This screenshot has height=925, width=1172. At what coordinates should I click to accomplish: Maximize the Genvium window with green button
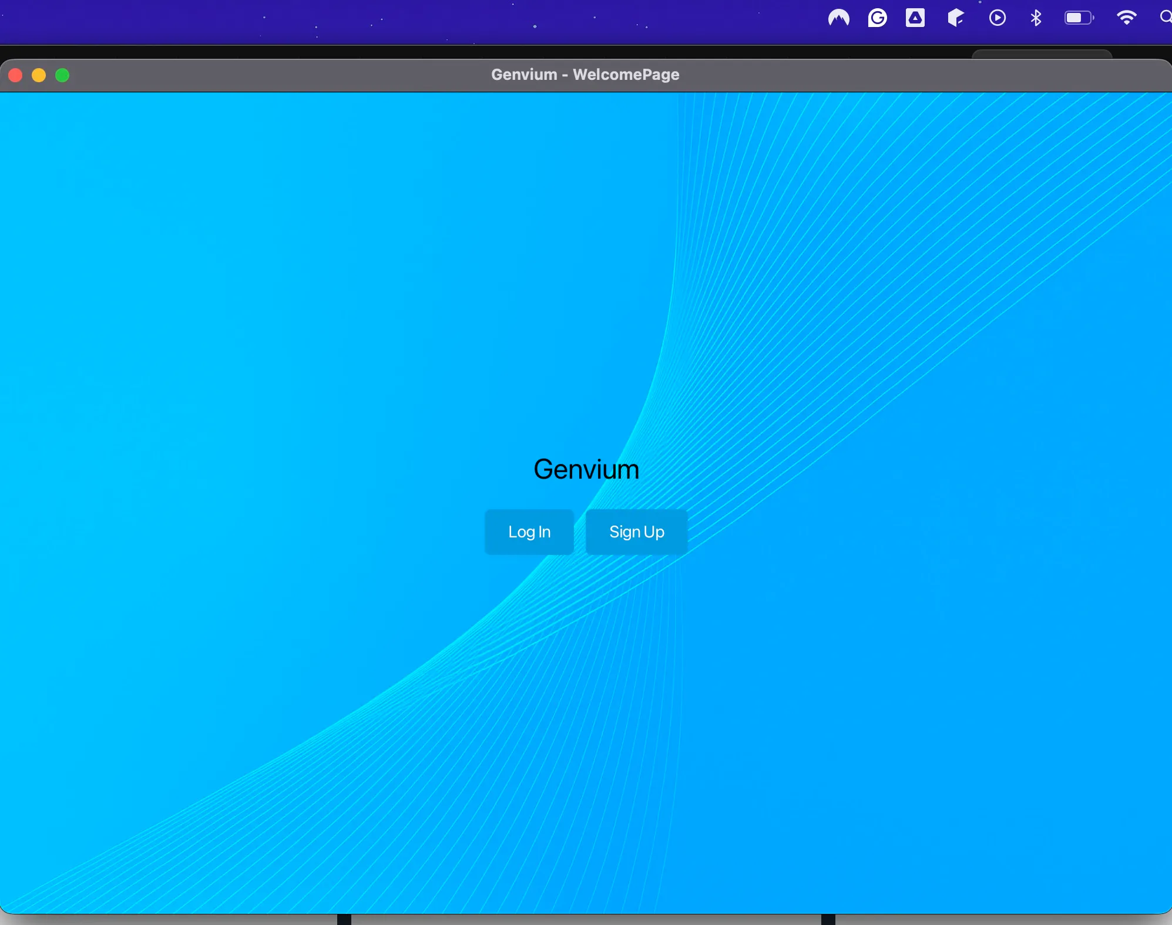[x=62, y=75]
